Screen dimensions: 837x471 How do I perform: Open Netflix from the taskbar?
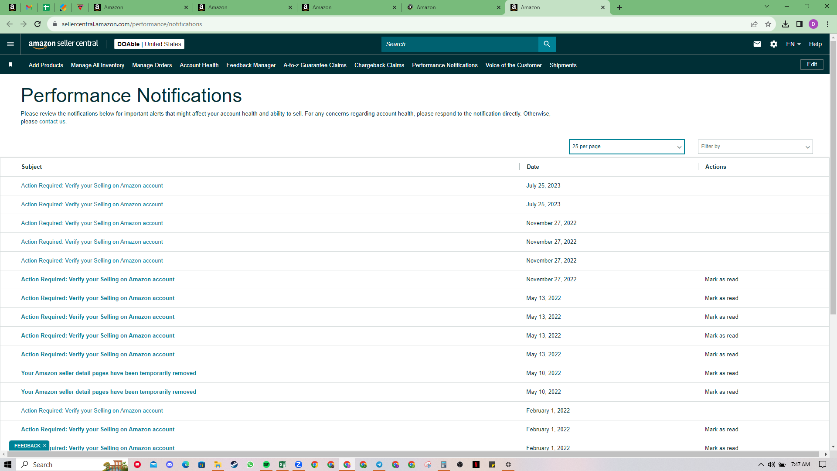476,464
